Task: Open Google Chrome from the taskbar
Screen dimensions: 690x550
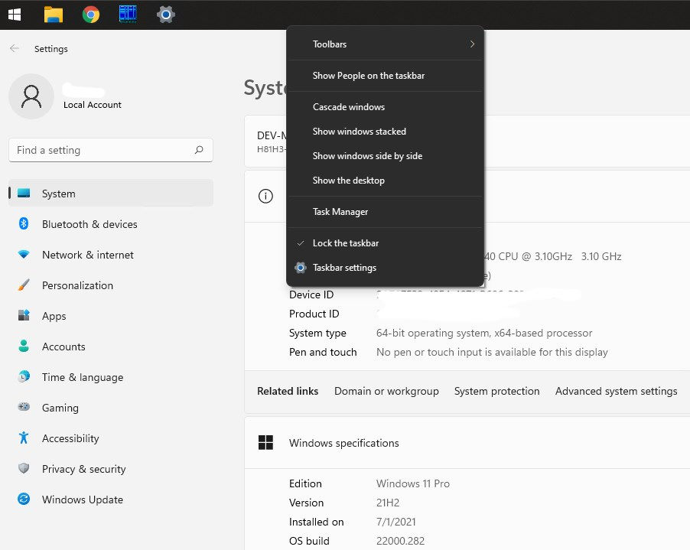Action: point(91,15)
